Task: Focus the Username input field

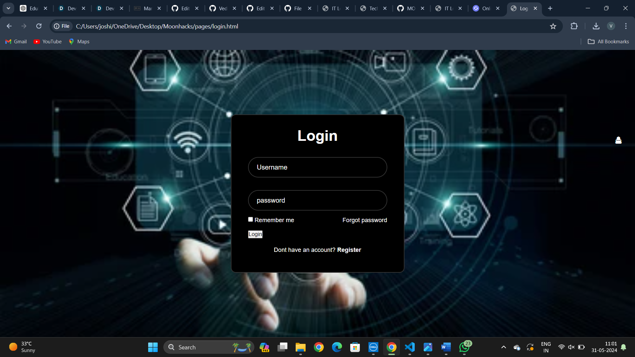Action: point(317,167)
